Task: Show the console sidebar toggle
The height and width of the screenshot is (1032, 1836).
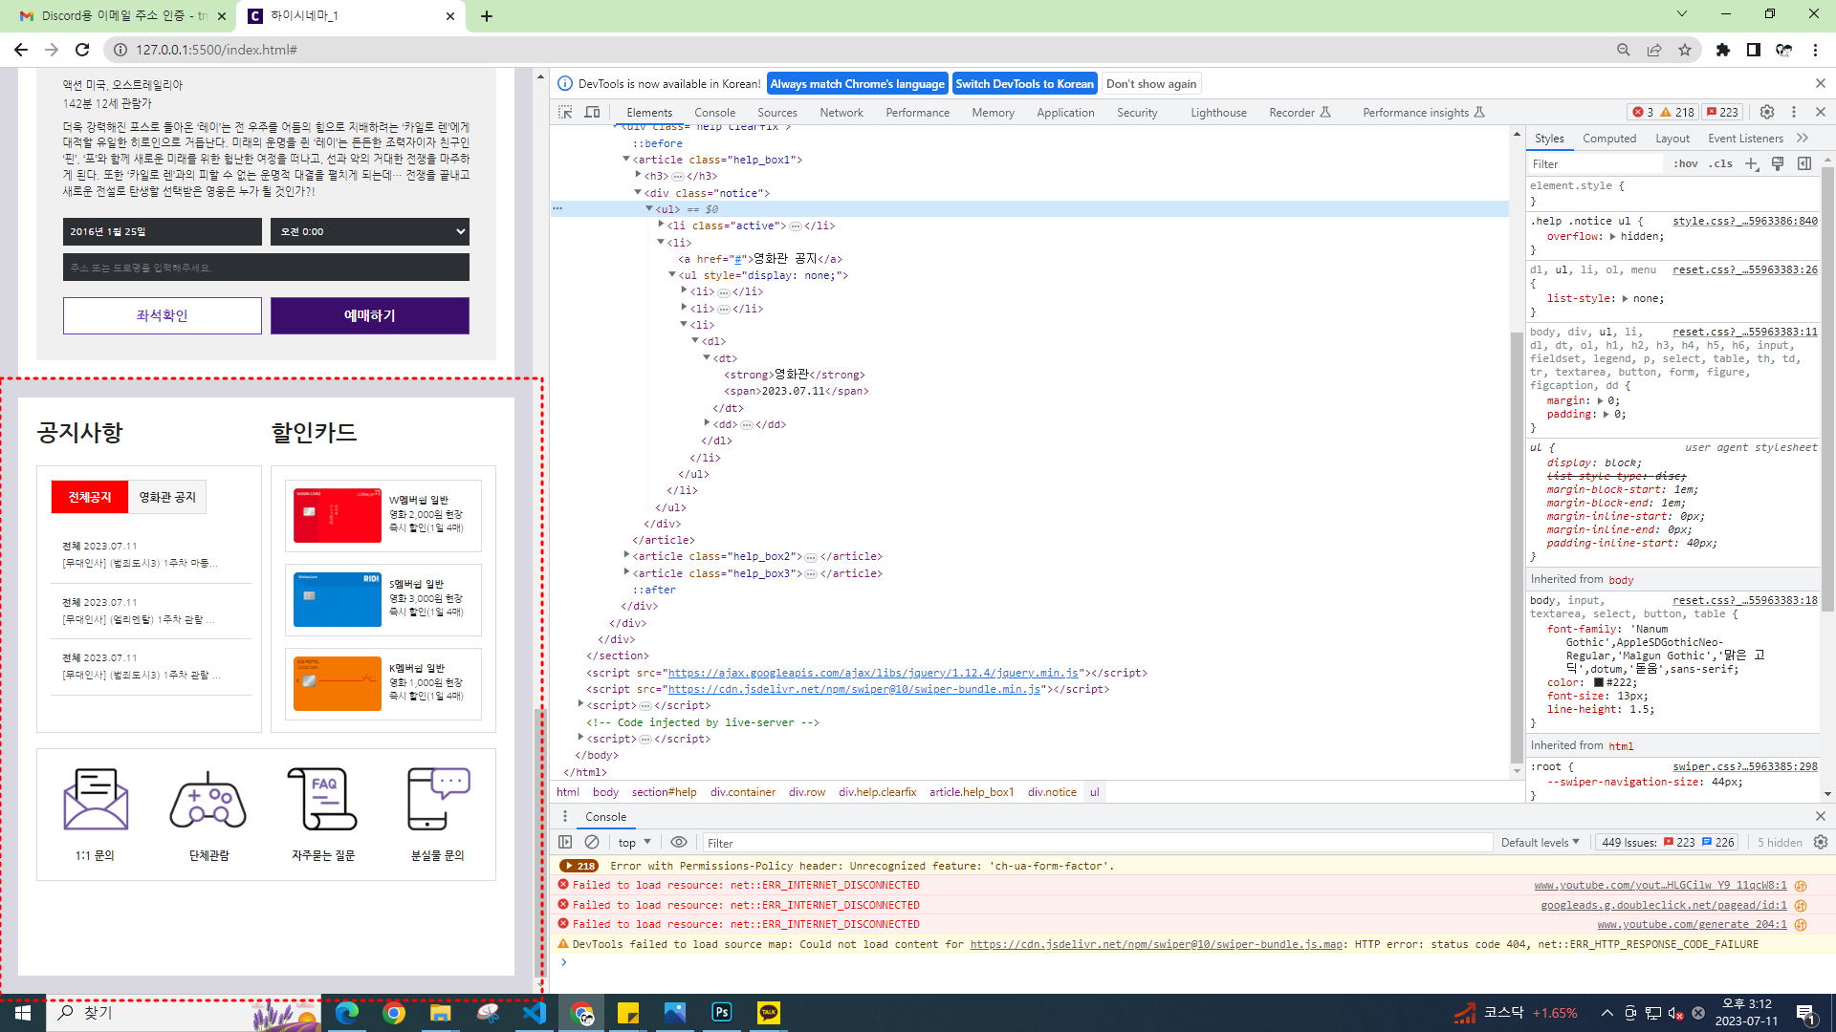Action: pos(565,842)
